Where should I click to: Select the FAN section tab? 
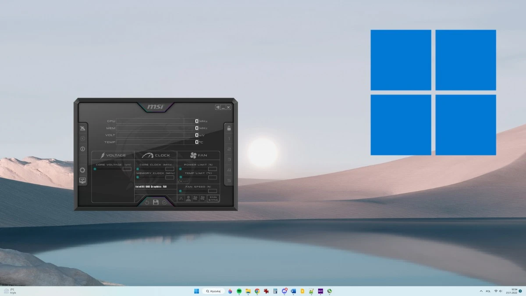(x=199, y=155)
